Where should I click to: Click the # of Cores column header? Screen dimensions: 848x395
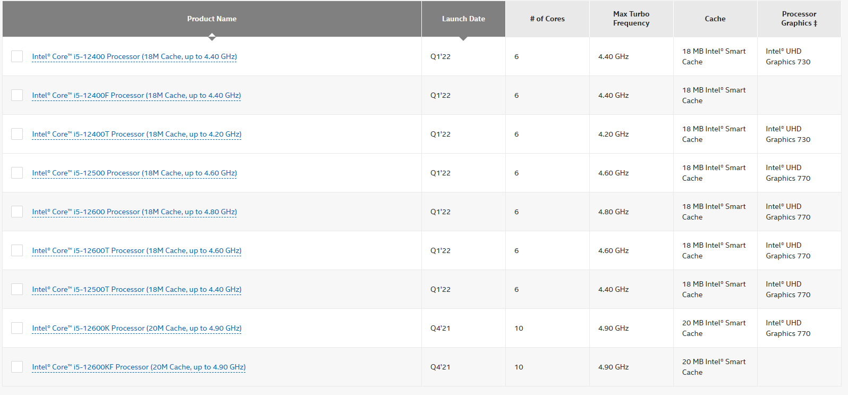click(x=547, y=19)
